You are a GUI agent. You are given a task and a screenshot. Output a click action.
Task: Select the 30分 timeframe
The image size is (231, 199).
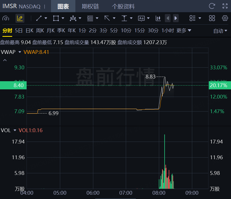point(153,31)
